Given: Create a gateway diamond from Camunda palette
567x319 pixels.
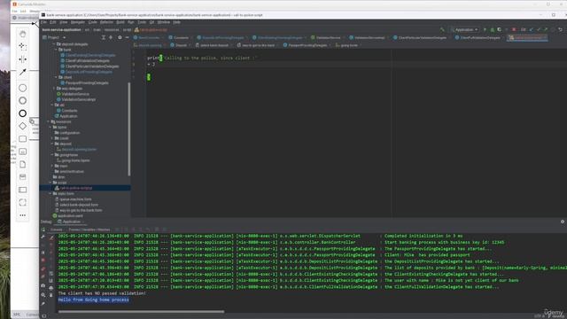Looking at the screenshot, I should click(x=23, y=126).
